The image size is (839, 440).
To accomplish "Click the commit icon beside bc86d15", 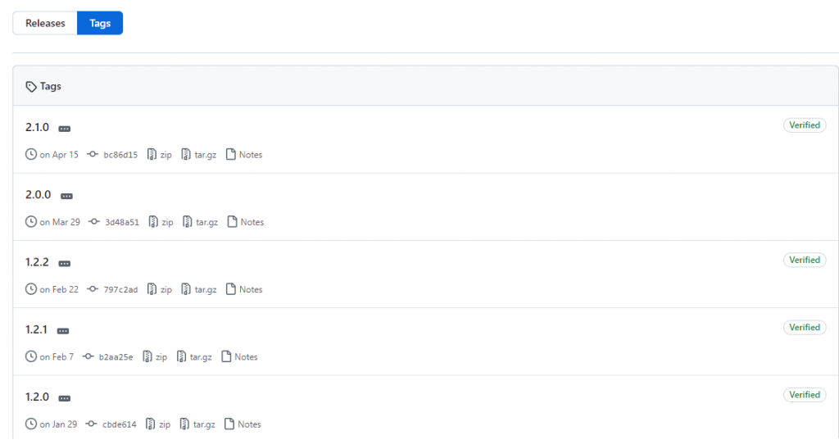I will pyautogui.click(x=93, y=154).
